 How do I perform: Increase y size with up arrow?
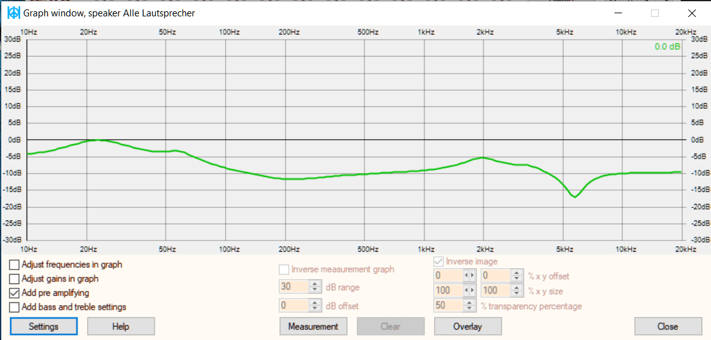(x=517, y=288)
